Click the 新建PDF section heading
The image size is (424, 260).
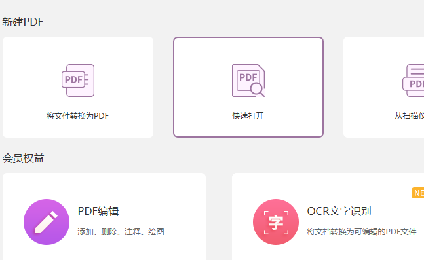tap(23, 22)
